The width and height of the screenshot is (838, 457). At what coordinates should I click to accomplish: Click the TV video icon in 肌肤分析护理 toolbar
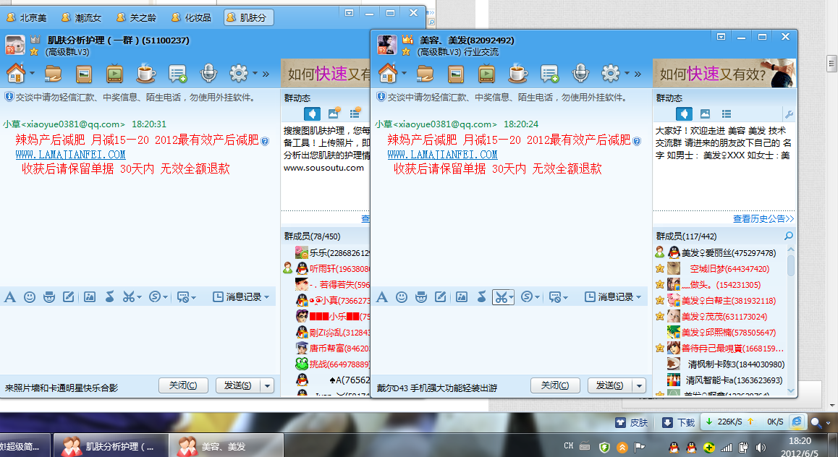(x=114, y=73)
